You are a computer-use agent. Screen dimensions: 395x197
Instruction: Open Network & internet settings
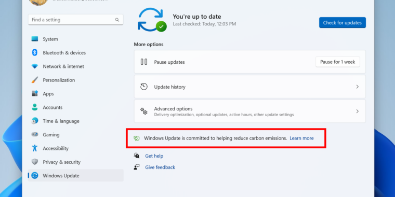pyautogui.click(x=75, y=66)
